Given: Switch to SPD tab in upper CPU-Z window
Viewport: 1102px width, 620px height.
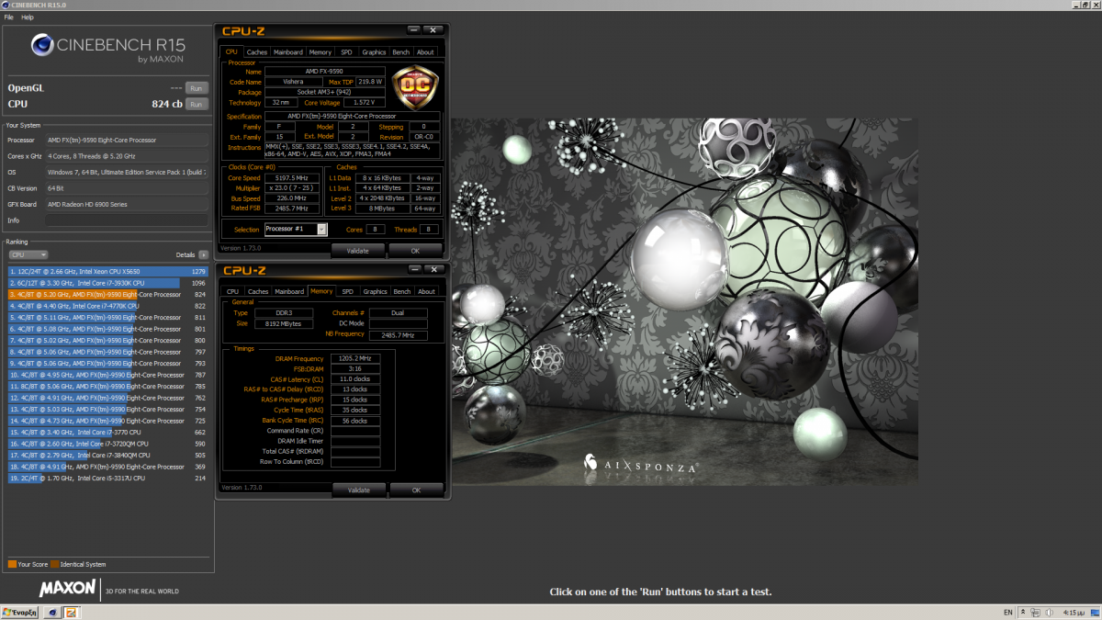Looking at the screenshot, I should click(346, 52).
